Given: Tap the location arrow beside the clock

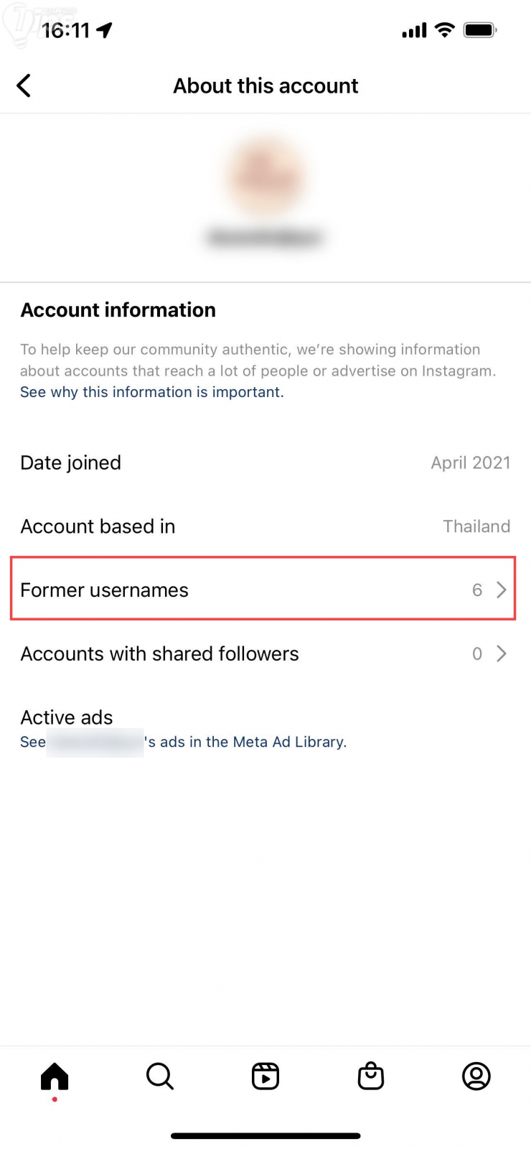Looking at the screenshot, I should click(105, 30).
